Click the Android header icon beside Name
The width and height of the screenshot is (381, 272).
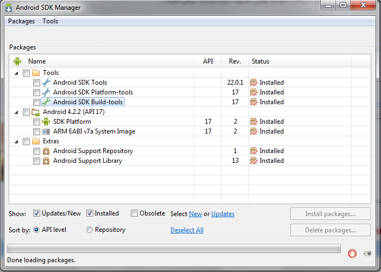point(17,61)
